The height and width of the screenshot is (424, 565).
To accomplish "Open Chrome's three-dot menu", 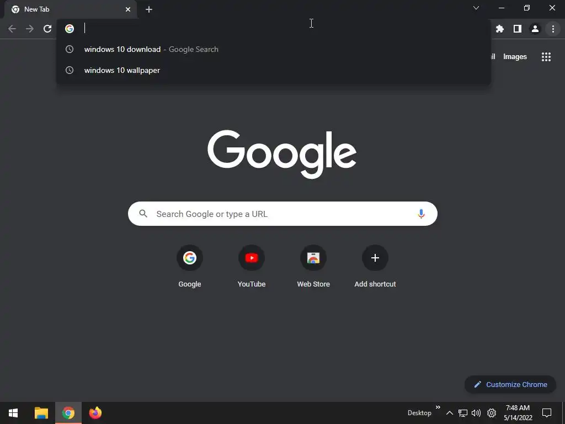I will pos(553,29).
